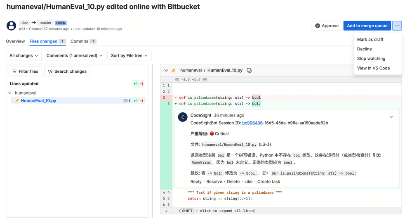Viewport: 412px width, 221px height.
Task: Click the OPEN status badge
Action: pos(61,23)
